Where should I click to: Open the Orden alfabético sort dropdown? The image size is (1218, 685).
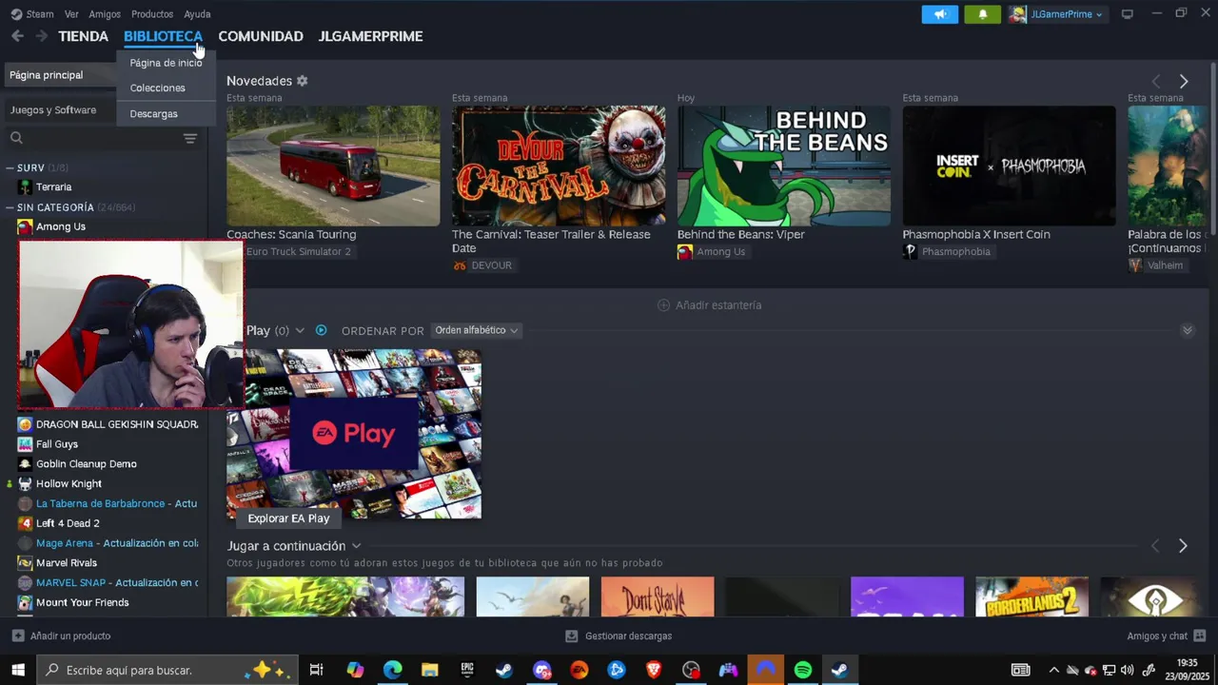(x=477, y=330)
